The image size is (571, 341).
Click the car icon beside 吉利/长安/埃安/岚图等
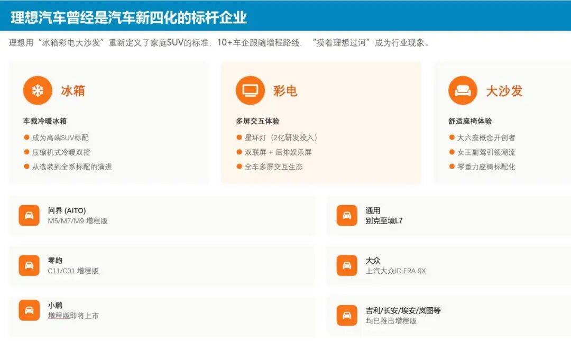[x=347, y=315]
